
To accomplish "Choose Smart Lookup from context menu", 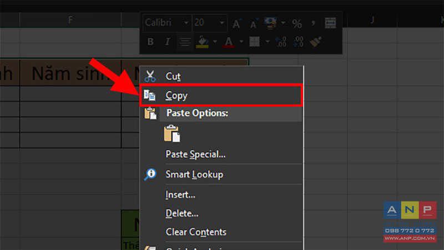I will pyautogui.click(x=221, y=174).
